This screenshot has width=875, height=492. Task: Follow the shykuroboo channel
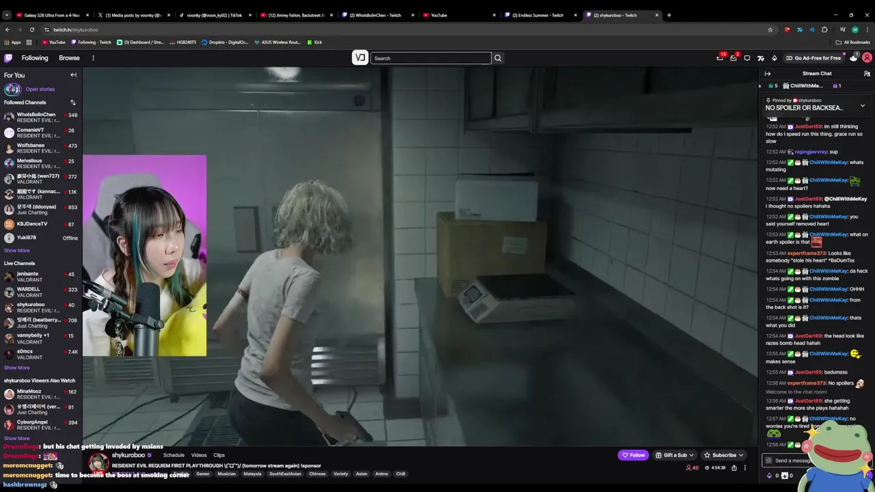633,455
